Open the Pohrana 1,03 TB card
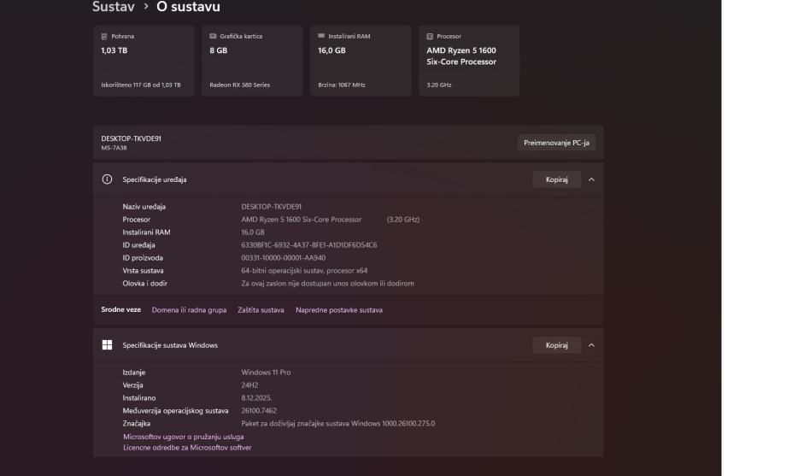The image size is (786, 476). tap(144, 61)
